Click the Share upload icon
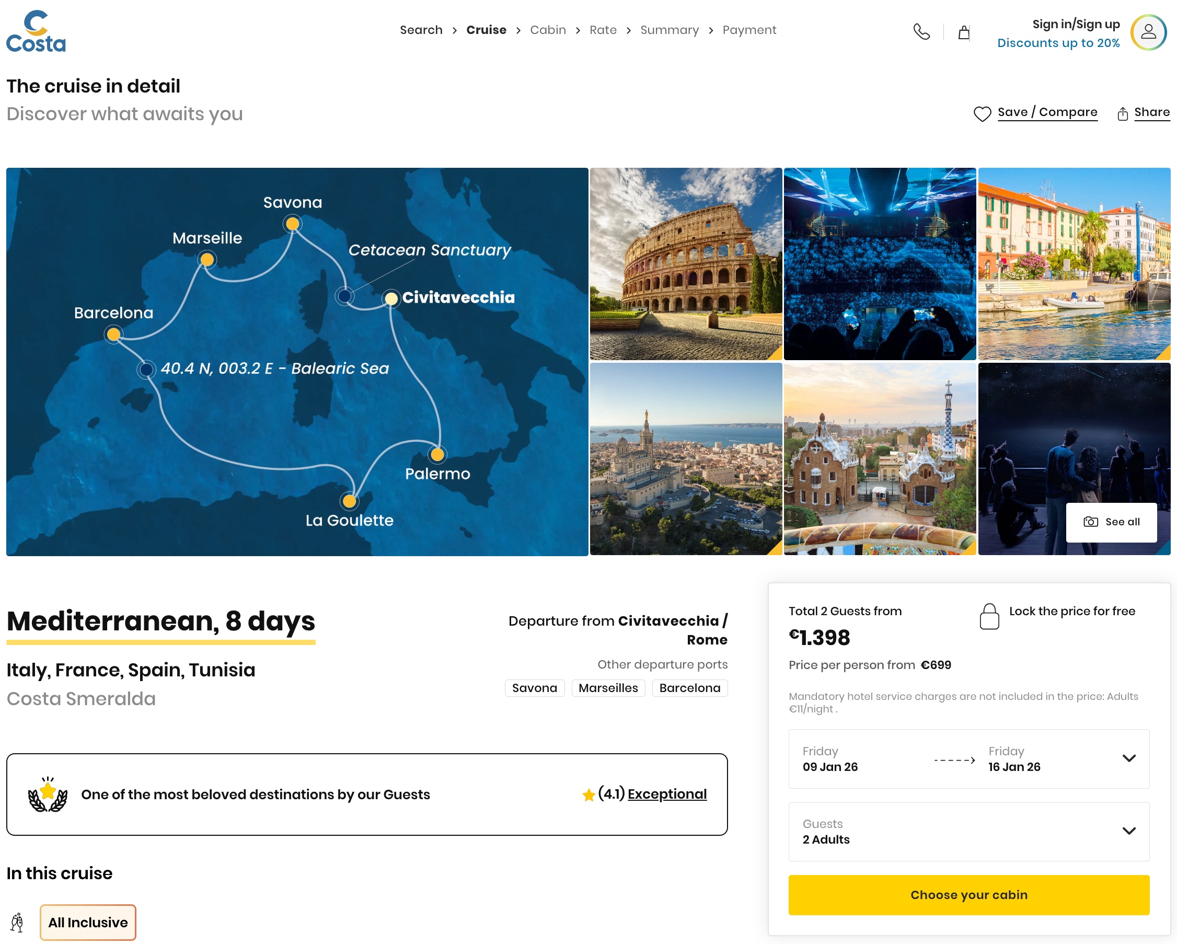Image resolution: width=1177 pixels, height=944 pixels. coord(1123,113)
